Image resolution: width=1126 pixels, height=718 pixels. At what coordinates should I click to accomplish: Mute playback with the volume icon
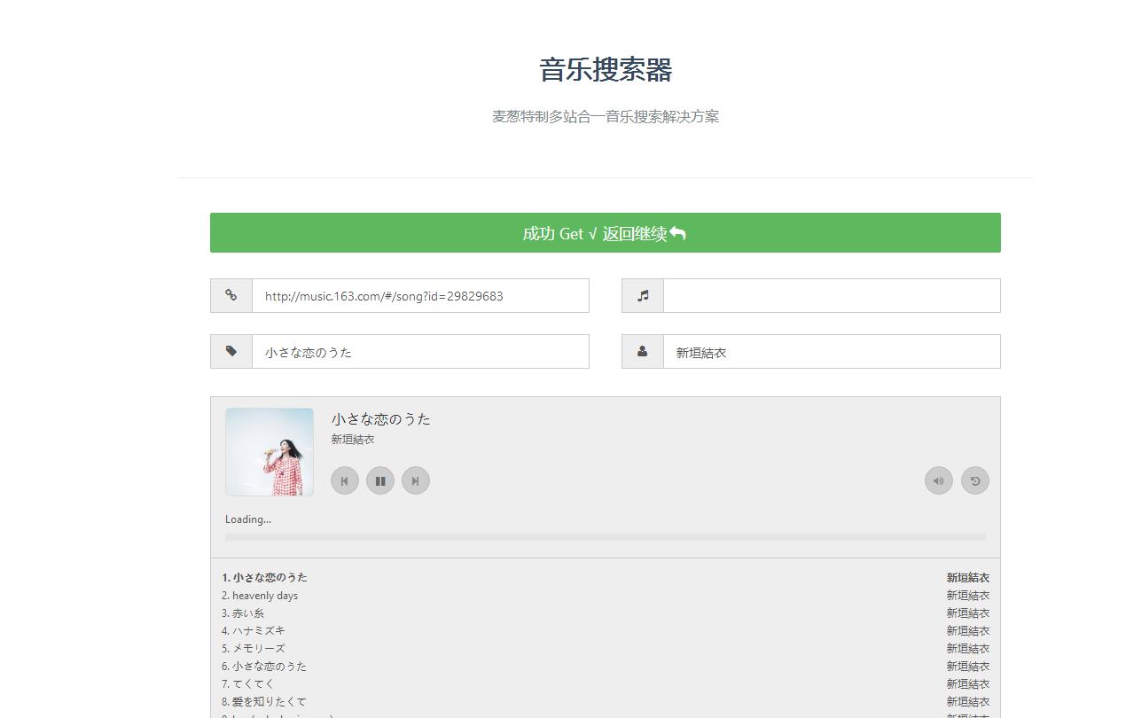click(x=938, y=480)
